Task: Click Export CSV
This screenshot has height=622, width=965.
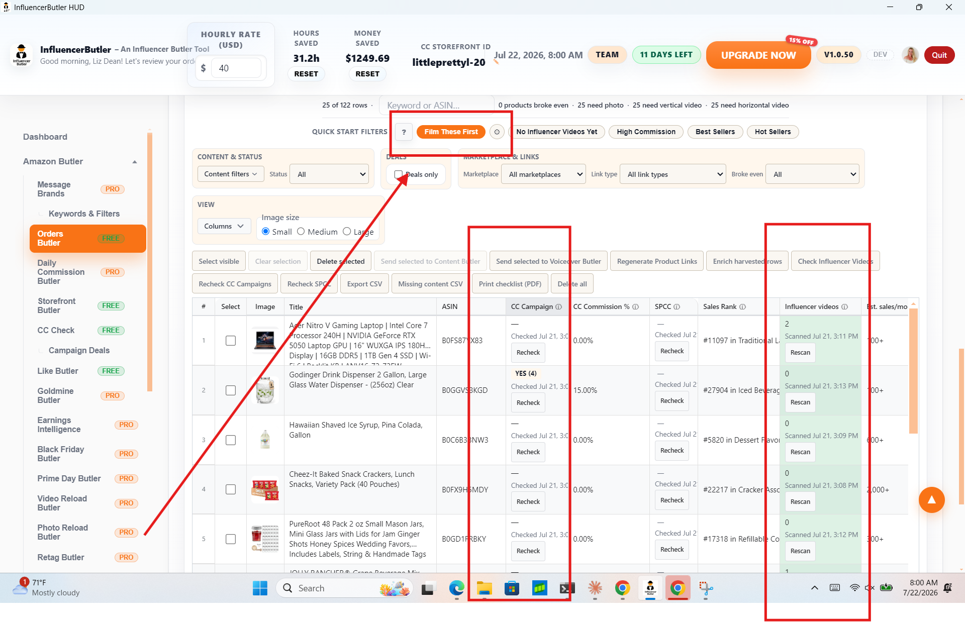Action: (x=364, y=284)
